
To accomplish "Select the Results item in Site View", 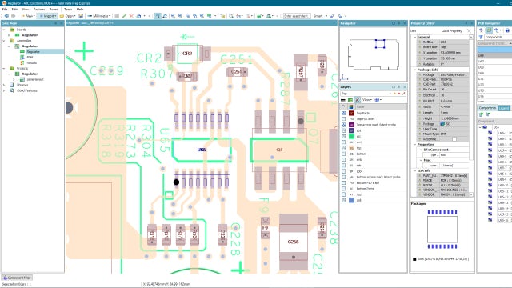I will (32, 62).
